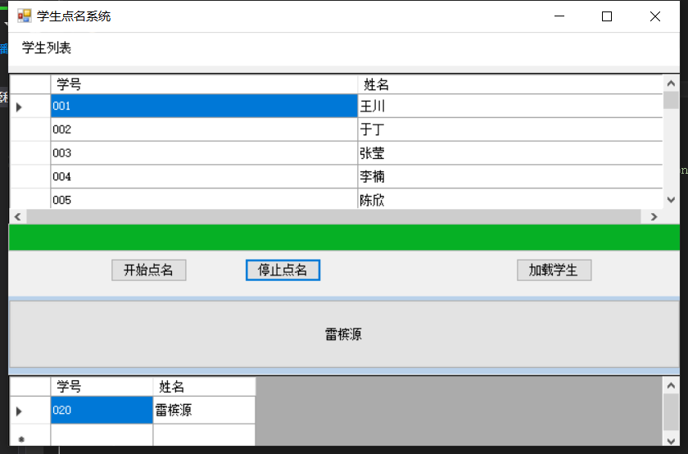Select the name cell 张莹
688x454 pixels.
[509, 153]
